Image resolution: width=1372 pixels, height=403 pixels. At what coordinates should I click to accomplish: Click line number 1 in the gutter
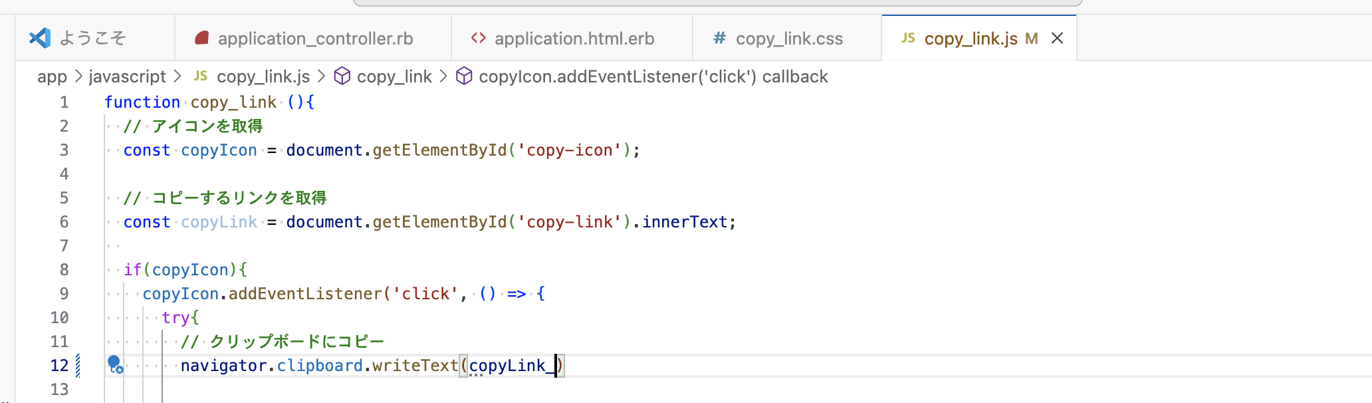tap(64, 102)
